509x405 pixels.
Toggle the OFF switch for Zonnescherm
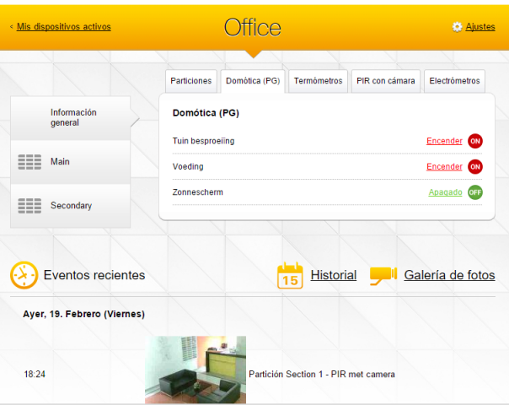click(475, 192)
